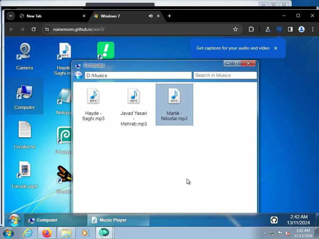Open the Camera desktop shortcut
This screenshot has height=239, width=319.
(24, 56)
